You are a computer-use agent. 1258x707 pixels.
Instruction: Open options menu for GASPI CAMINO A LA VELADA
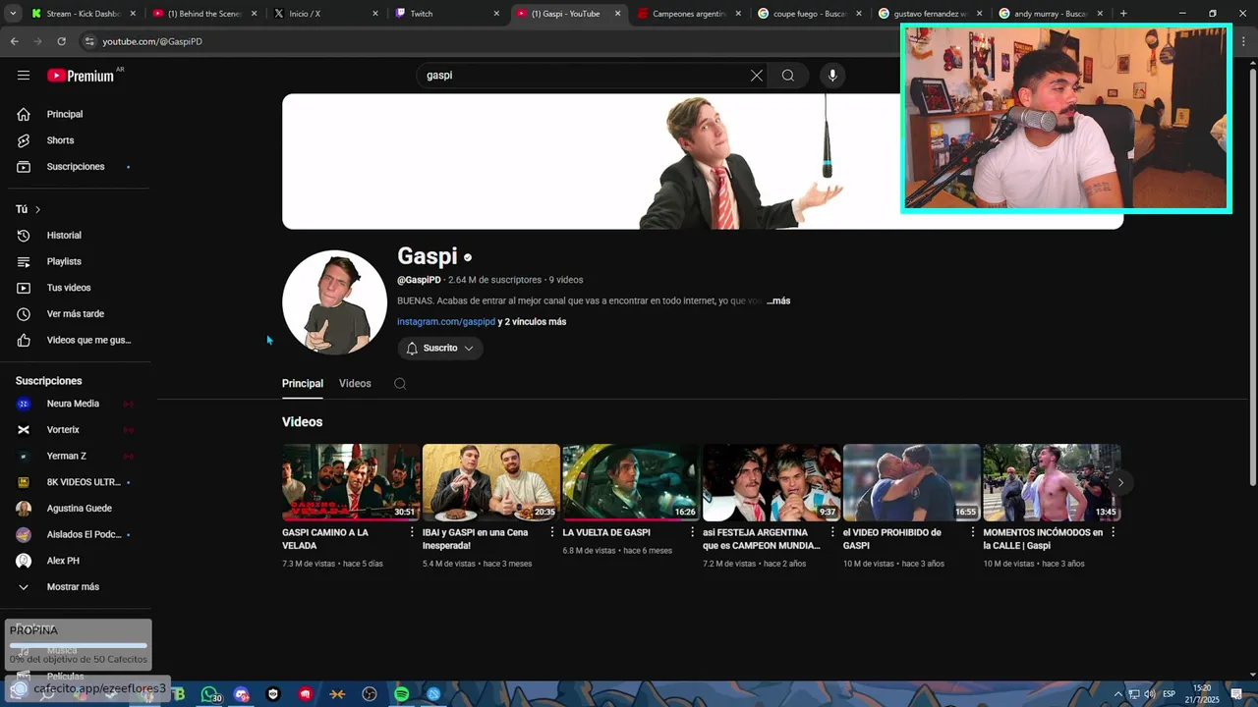coord(412,532)
